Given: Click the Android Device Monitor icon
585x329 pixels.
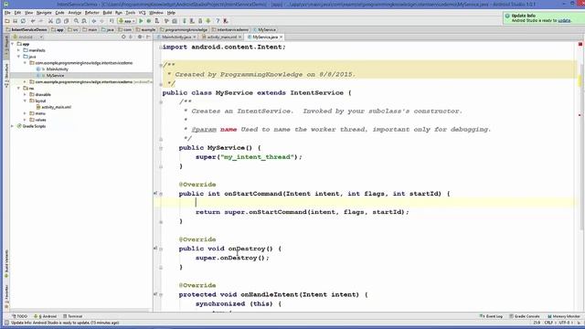Looking at the screenshot, I should pyautogui.click(x=208, y=21).
